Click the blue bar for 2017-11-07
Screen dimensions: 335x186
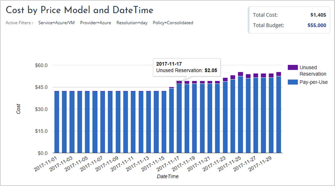103,122
